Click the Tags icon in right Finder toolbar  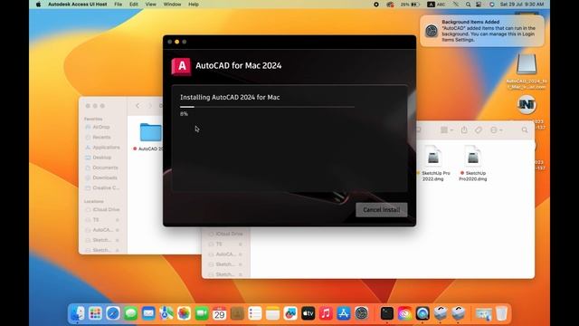[x=479, y=130]
